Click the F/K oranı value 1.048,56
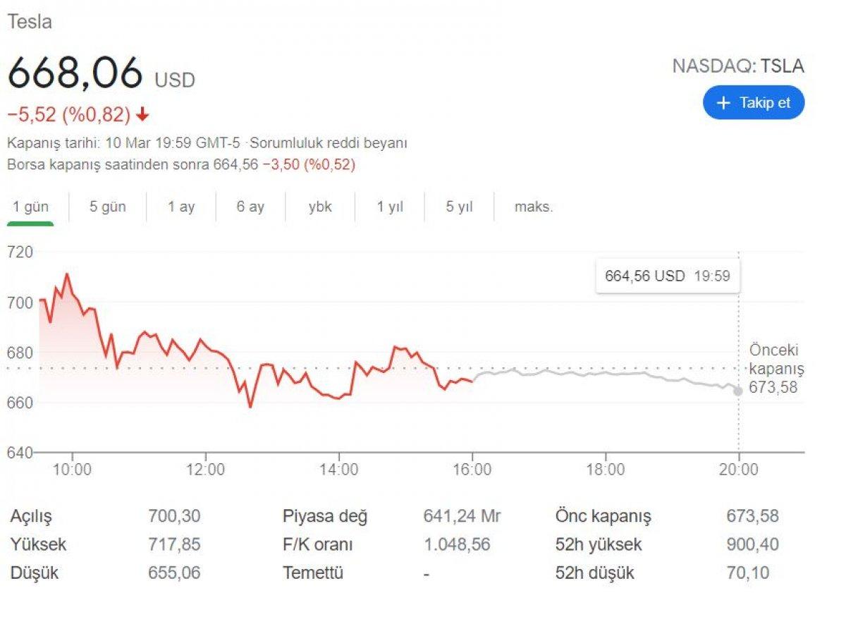846x617 pixels. tap(457, 544)
